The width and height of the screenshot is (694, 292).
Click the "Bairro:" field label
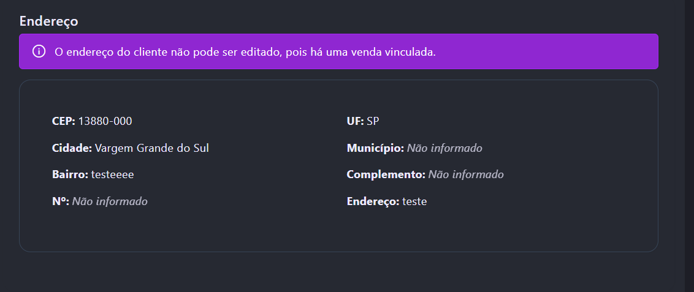(x=70, y=174)
